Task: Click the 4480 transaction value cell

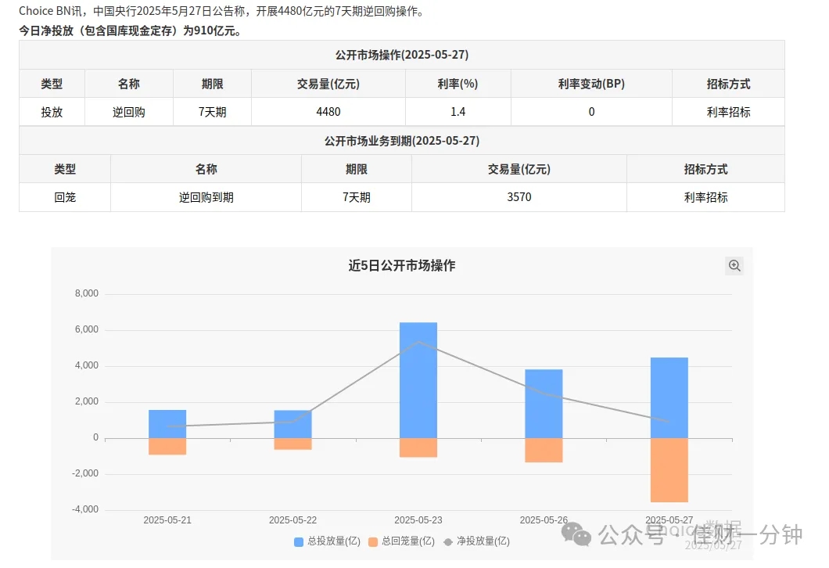Action: pyautogui.click(x=328, y=112)
